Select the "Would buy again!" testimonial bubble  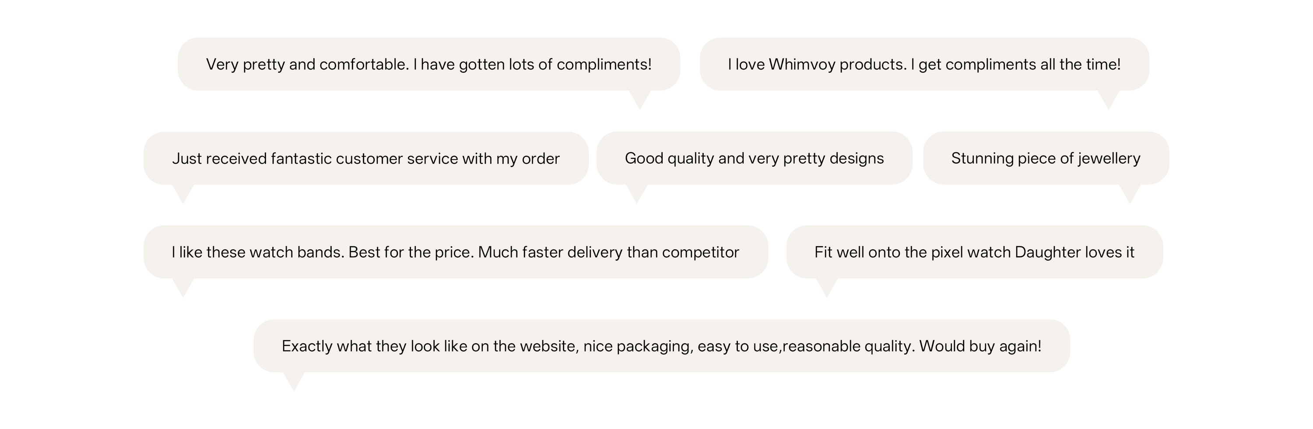pyautogui.click(x=661, y=346)
